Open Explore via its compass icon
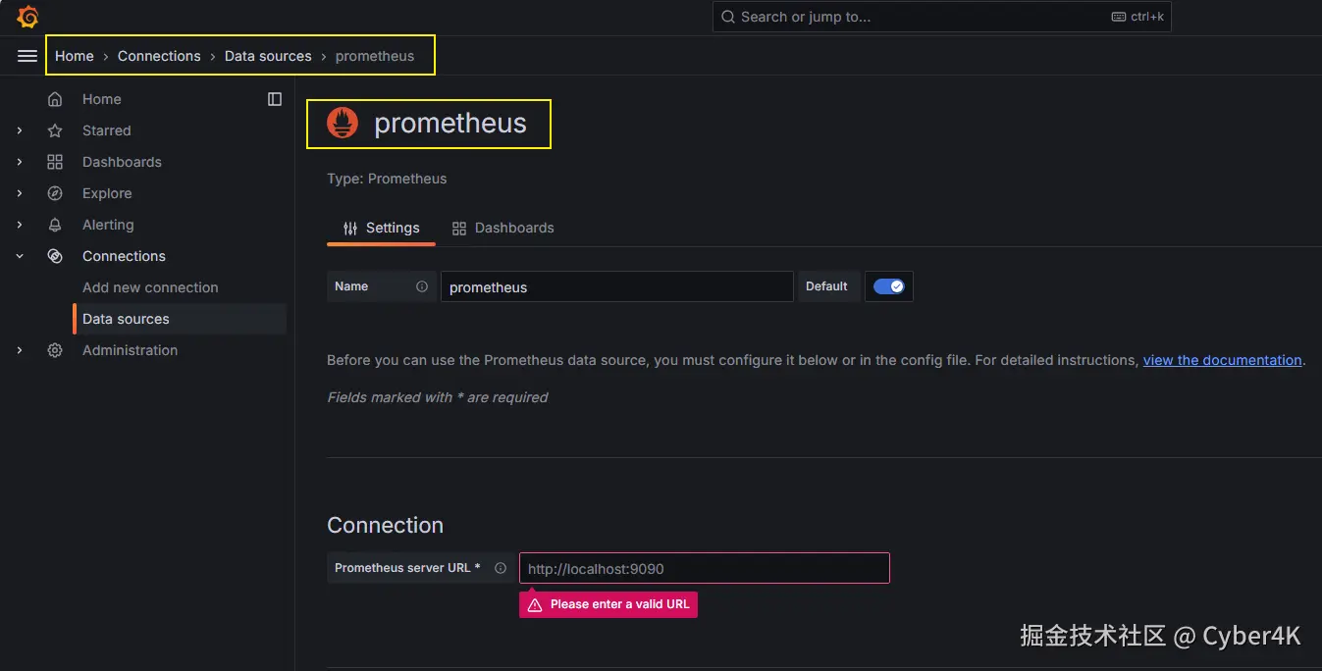 (55, 193)
